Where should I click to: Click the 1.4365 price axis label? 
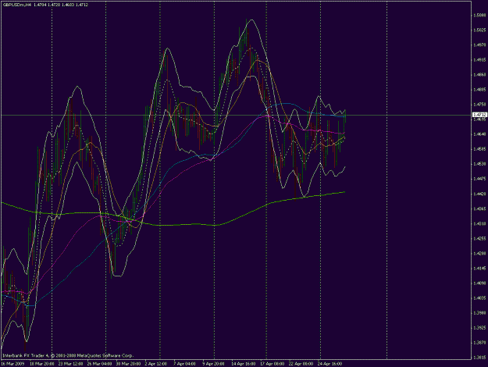479,208
